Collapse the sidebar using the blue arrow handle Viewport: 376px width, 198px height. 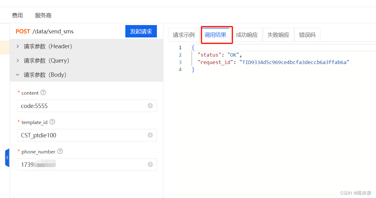click(7, 158)
